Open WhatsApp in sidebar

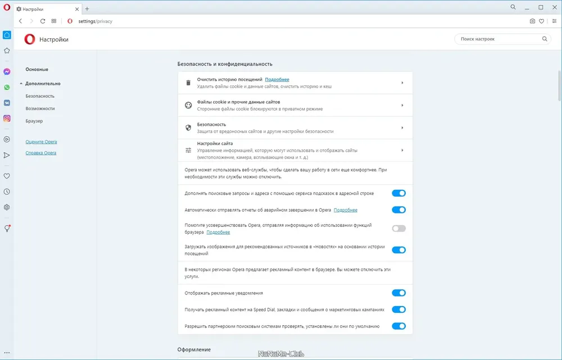7,87
